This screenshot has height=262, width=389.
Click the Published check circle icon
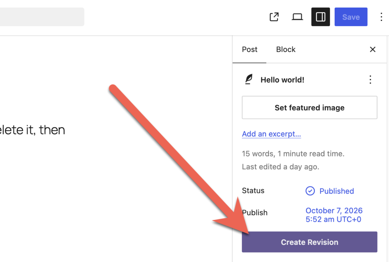point(310,191)
